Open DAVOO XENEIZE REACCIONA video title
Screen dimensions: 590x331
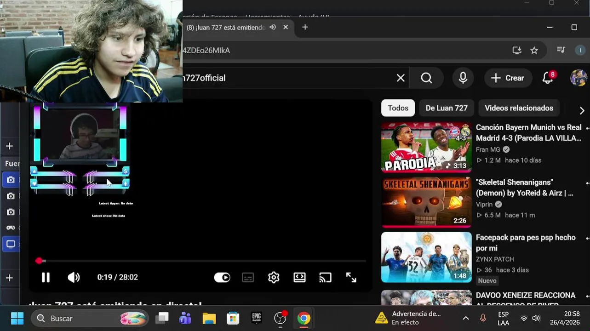(x=526, y=299)
